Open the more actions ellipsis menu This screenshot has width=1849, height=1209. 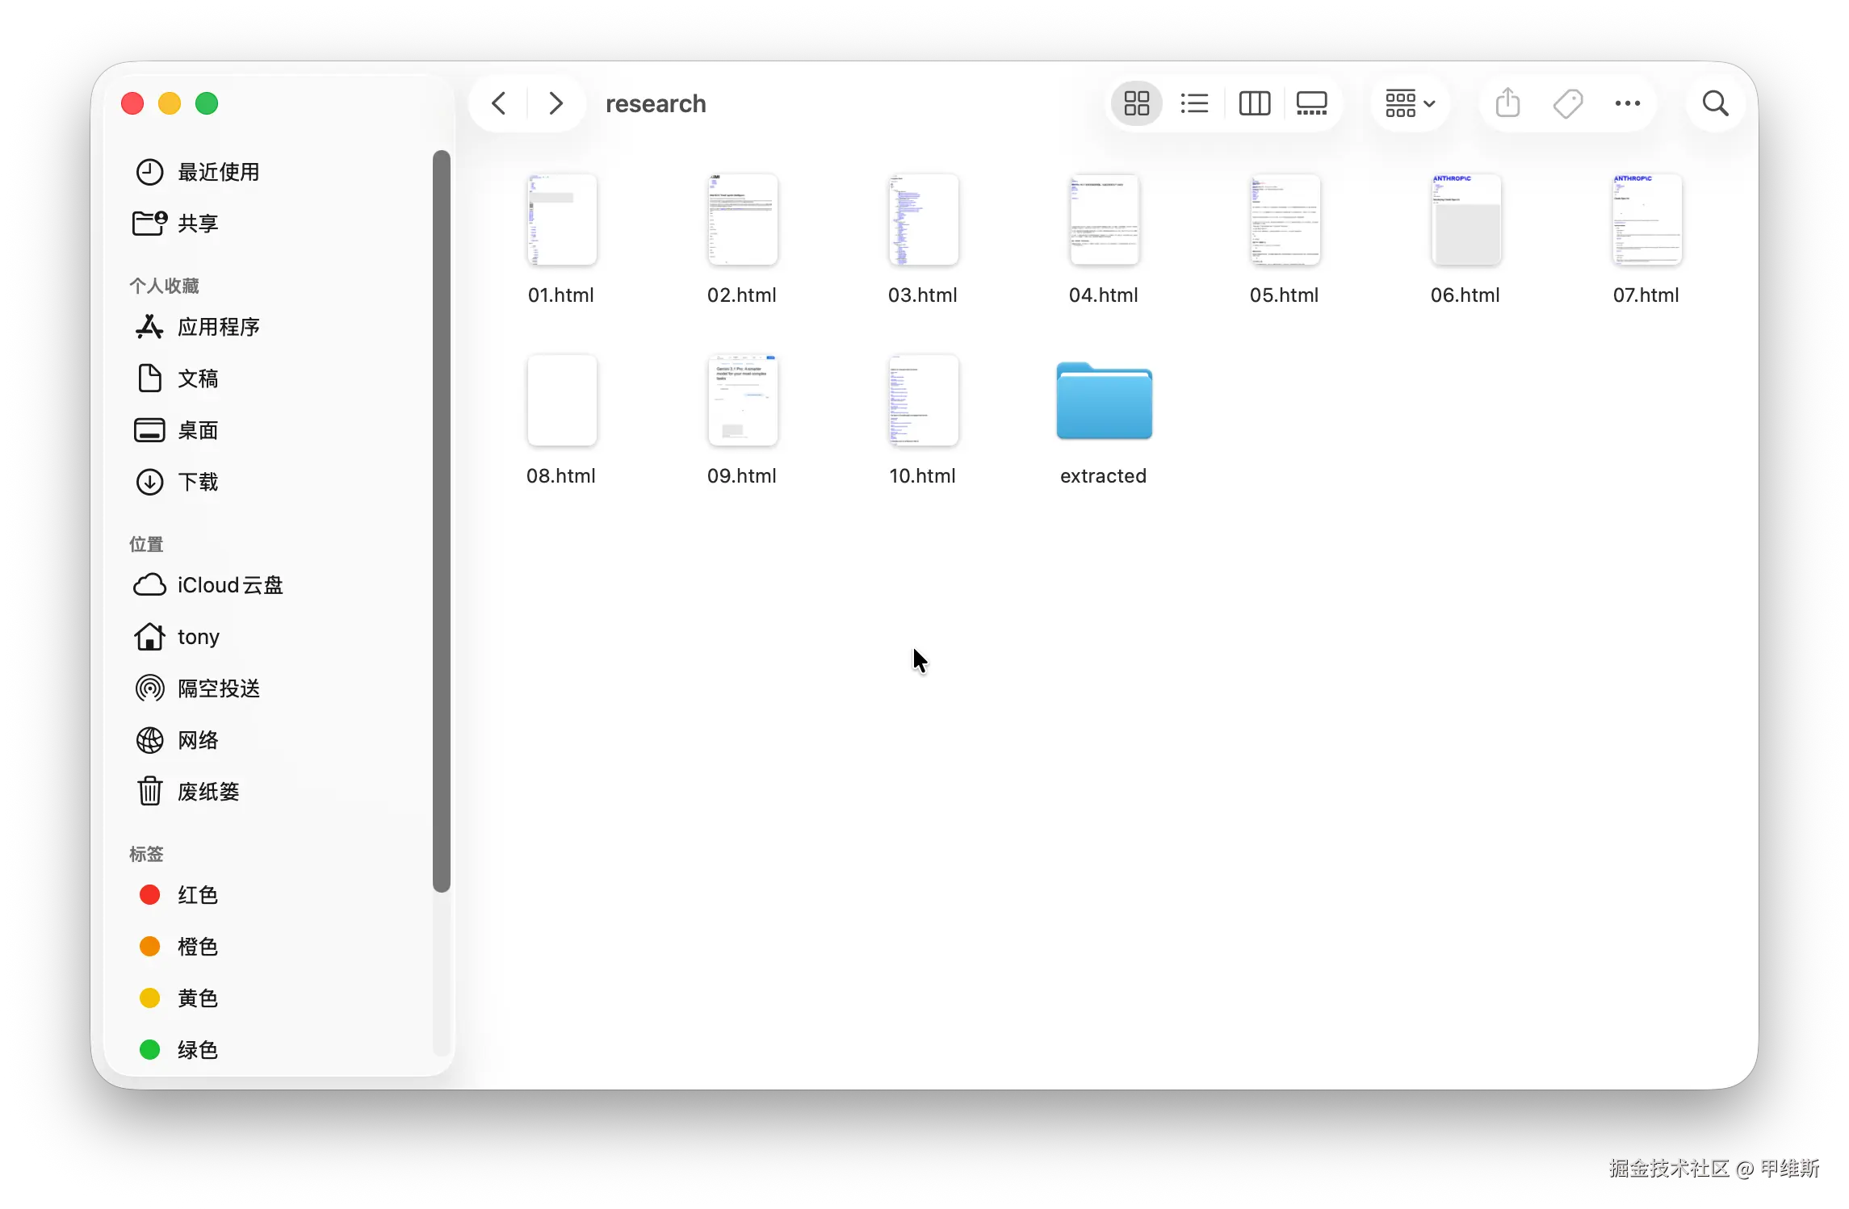pyautogui.click(x=1627, y=103)
